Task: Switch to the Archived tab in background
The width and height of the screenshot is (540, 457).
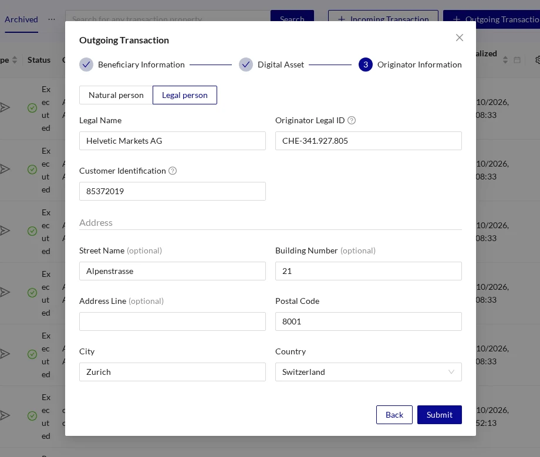Action: click(x=21, y=19)
